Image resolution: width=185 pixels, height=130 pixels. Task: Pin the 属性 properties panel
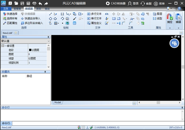(48, 37)
